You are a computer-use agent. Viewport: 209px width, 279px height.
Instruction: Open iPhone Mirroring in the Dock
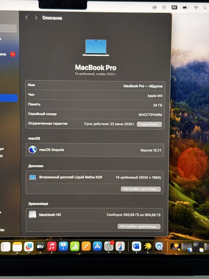pos(120,246)
